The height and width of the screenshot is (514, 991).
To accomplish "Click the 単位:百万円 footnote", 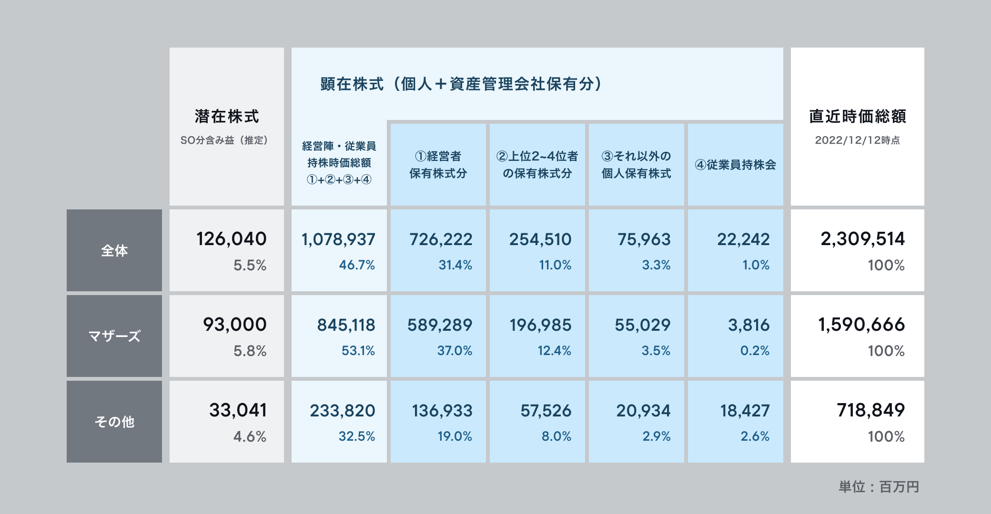I will click(879, 487).
